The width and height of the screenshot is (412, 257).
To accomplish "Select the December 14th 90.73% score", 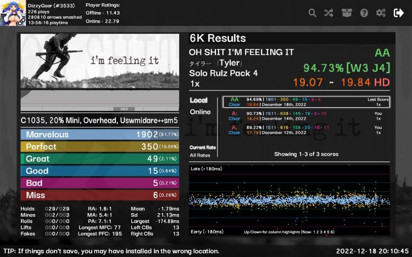I will (x=307, y=116).
